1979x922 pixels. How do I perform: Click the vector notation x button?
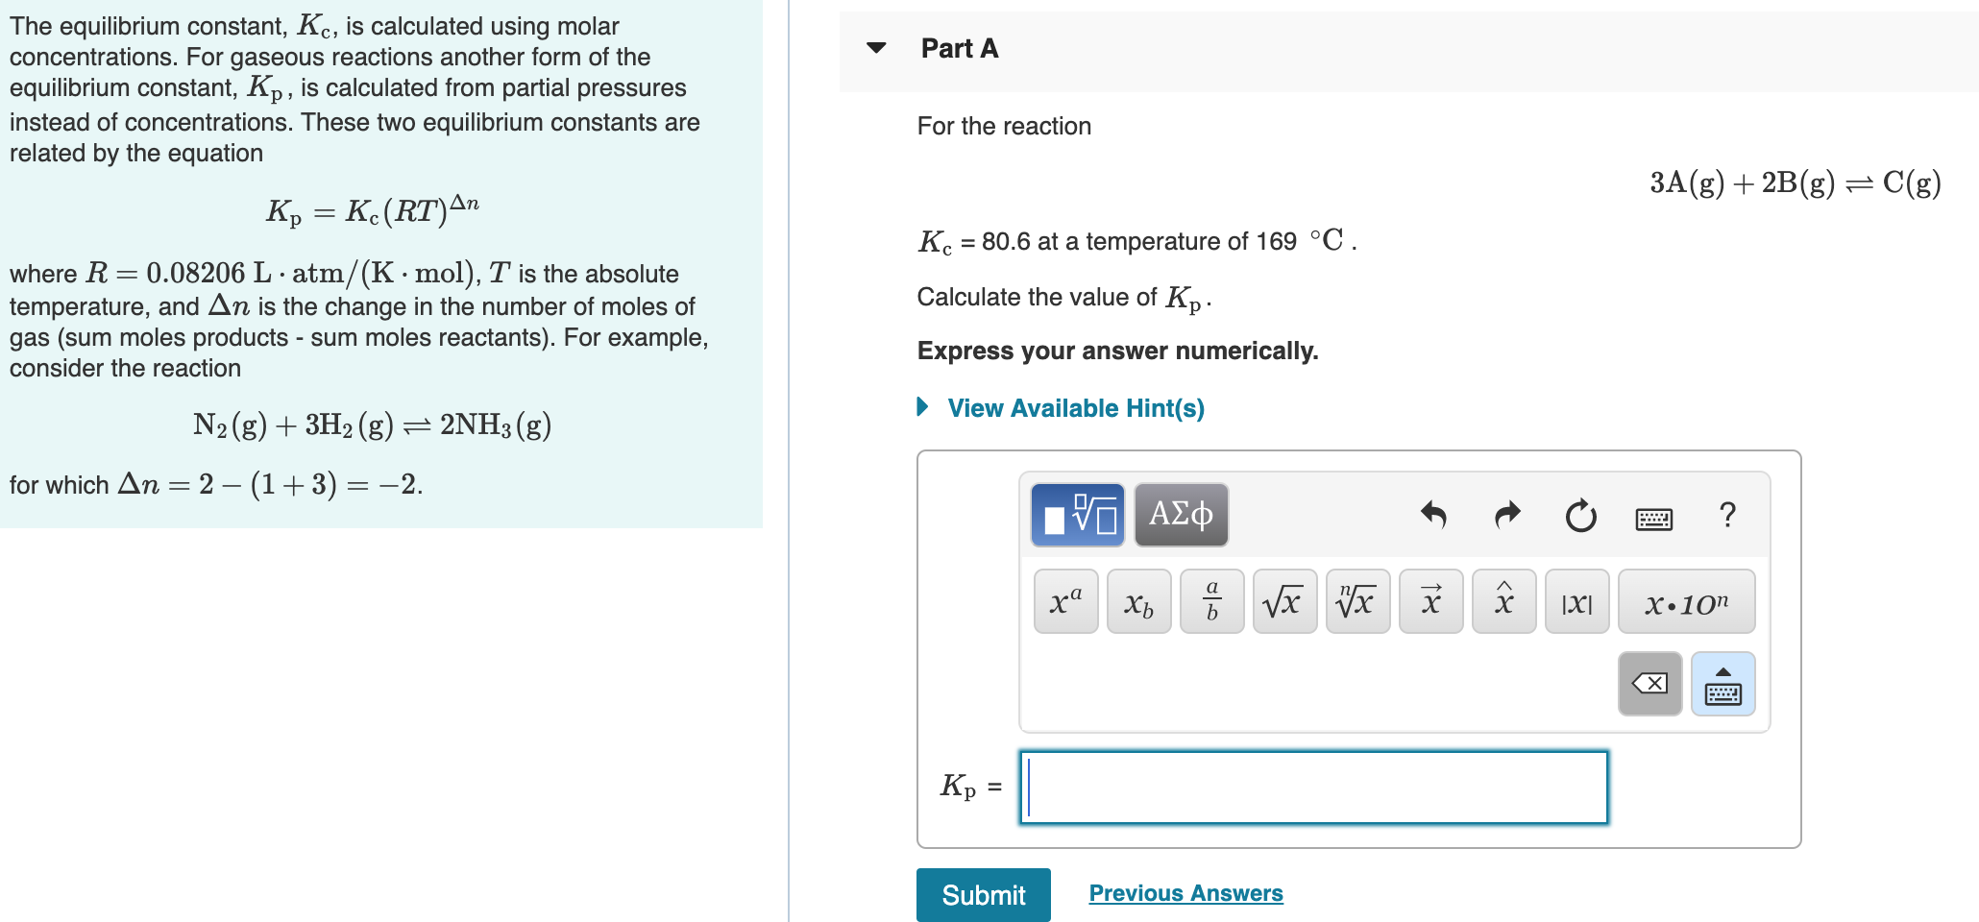(1430, 601)
